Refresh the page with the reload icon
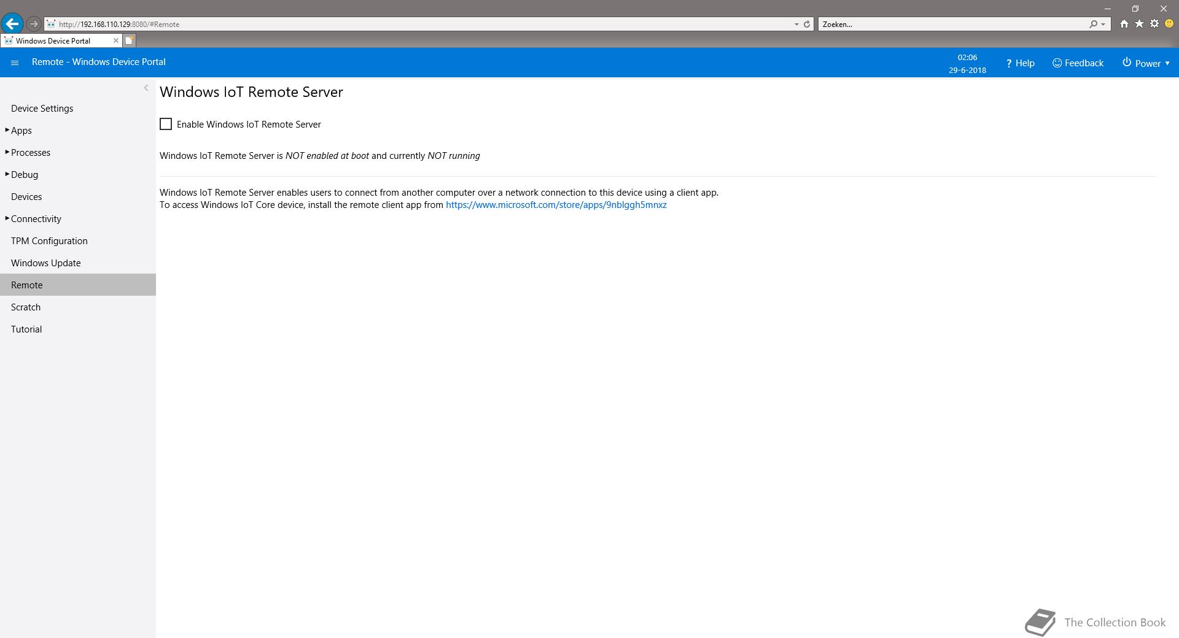The image size is (1179, 638). coord(807,24)
